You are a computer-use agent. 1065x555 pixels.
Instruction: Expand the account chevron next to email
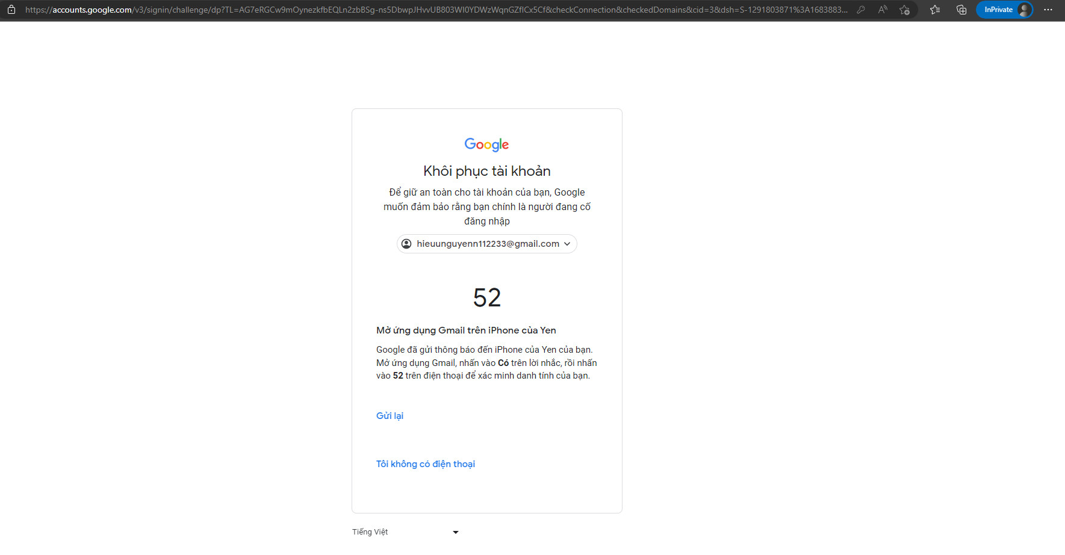(567, 244)
